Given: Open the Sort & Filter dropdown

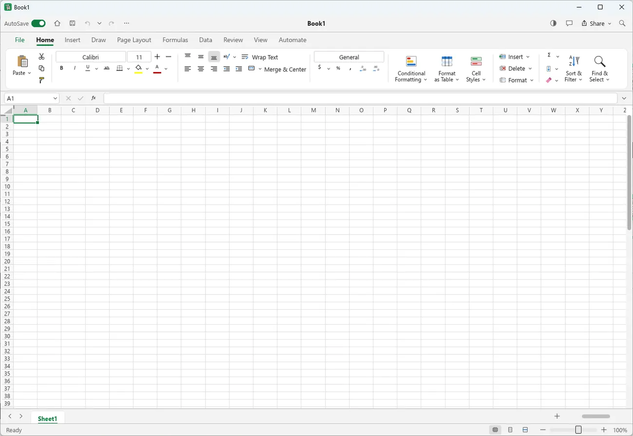Looking at the screenshot, I should tap(574, 69).
